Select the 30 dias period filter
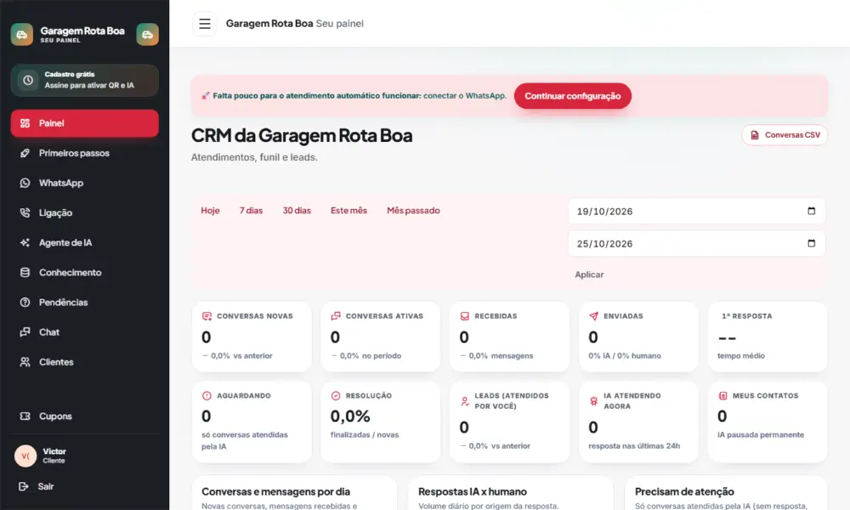The width and height of the screenshot is (850, 510). pos(297,210)
